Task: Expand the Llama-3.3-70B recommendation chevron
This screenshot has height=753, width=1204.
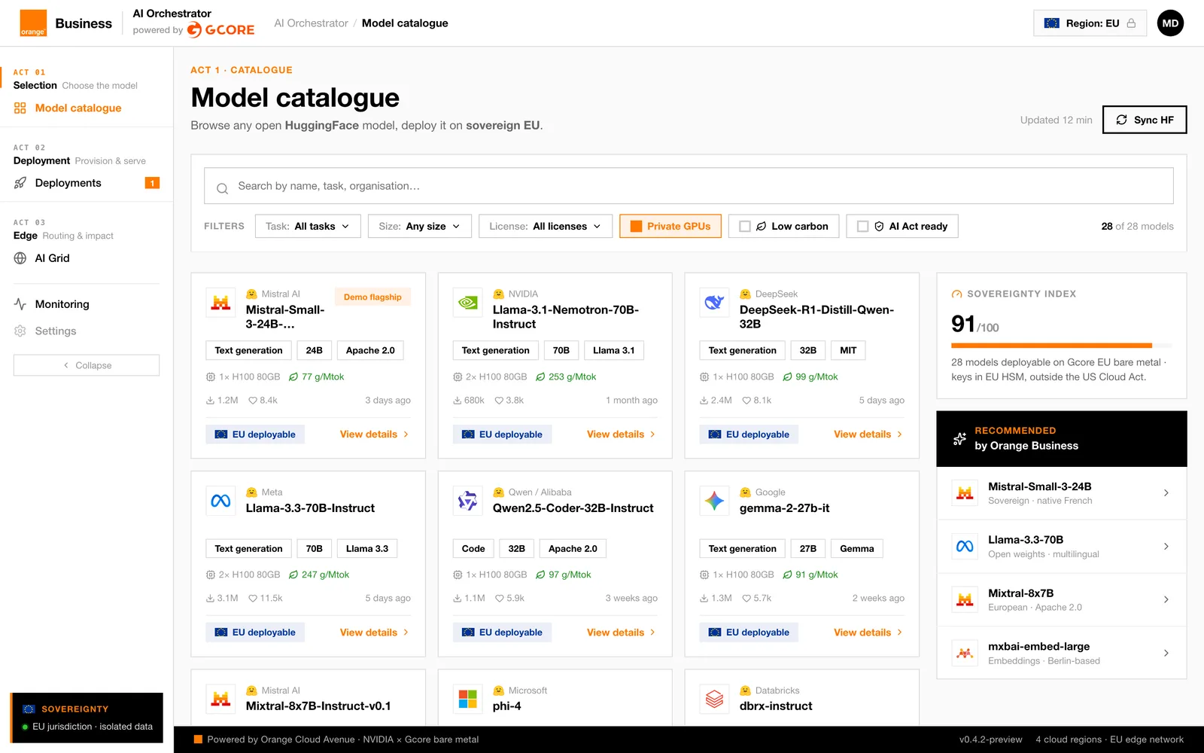Action: (x=1166, y=547)
